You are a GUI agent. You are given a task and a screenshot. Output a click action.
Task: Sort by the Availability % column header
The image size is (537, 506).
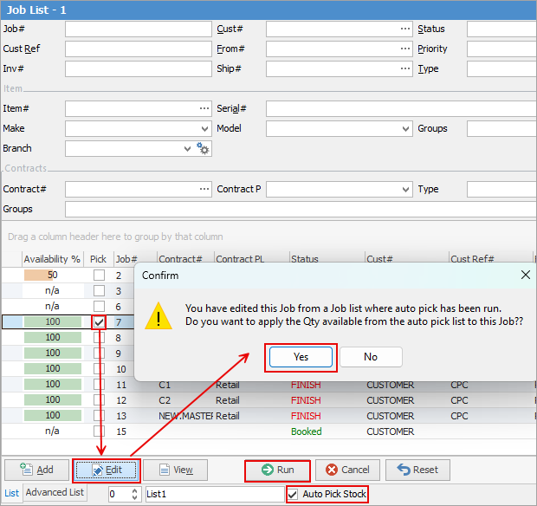tap(52, 259)
